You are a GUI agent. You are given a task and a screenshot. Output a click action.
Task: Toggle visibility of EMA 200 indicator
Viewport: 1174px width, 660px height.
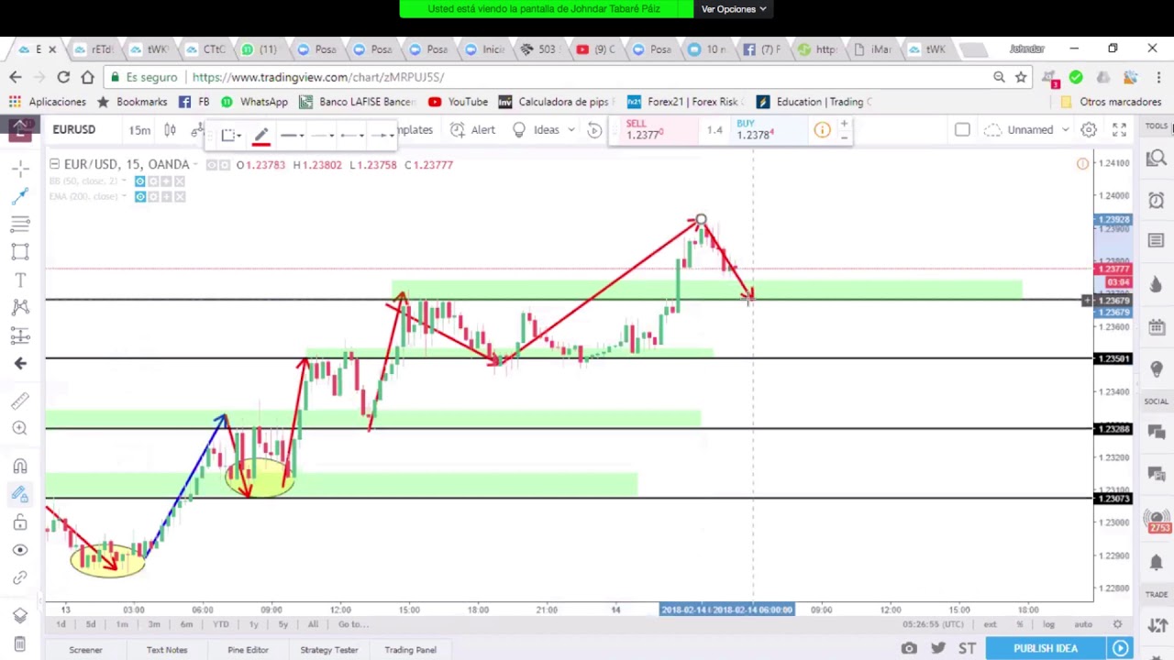tap(139, 196)
